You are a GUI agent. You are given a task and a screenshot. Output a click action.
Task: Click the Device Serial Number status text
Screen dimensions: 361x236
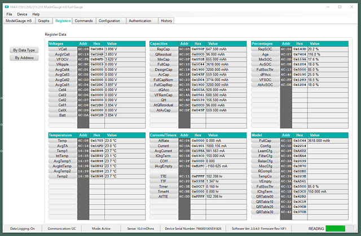[193, 229]
